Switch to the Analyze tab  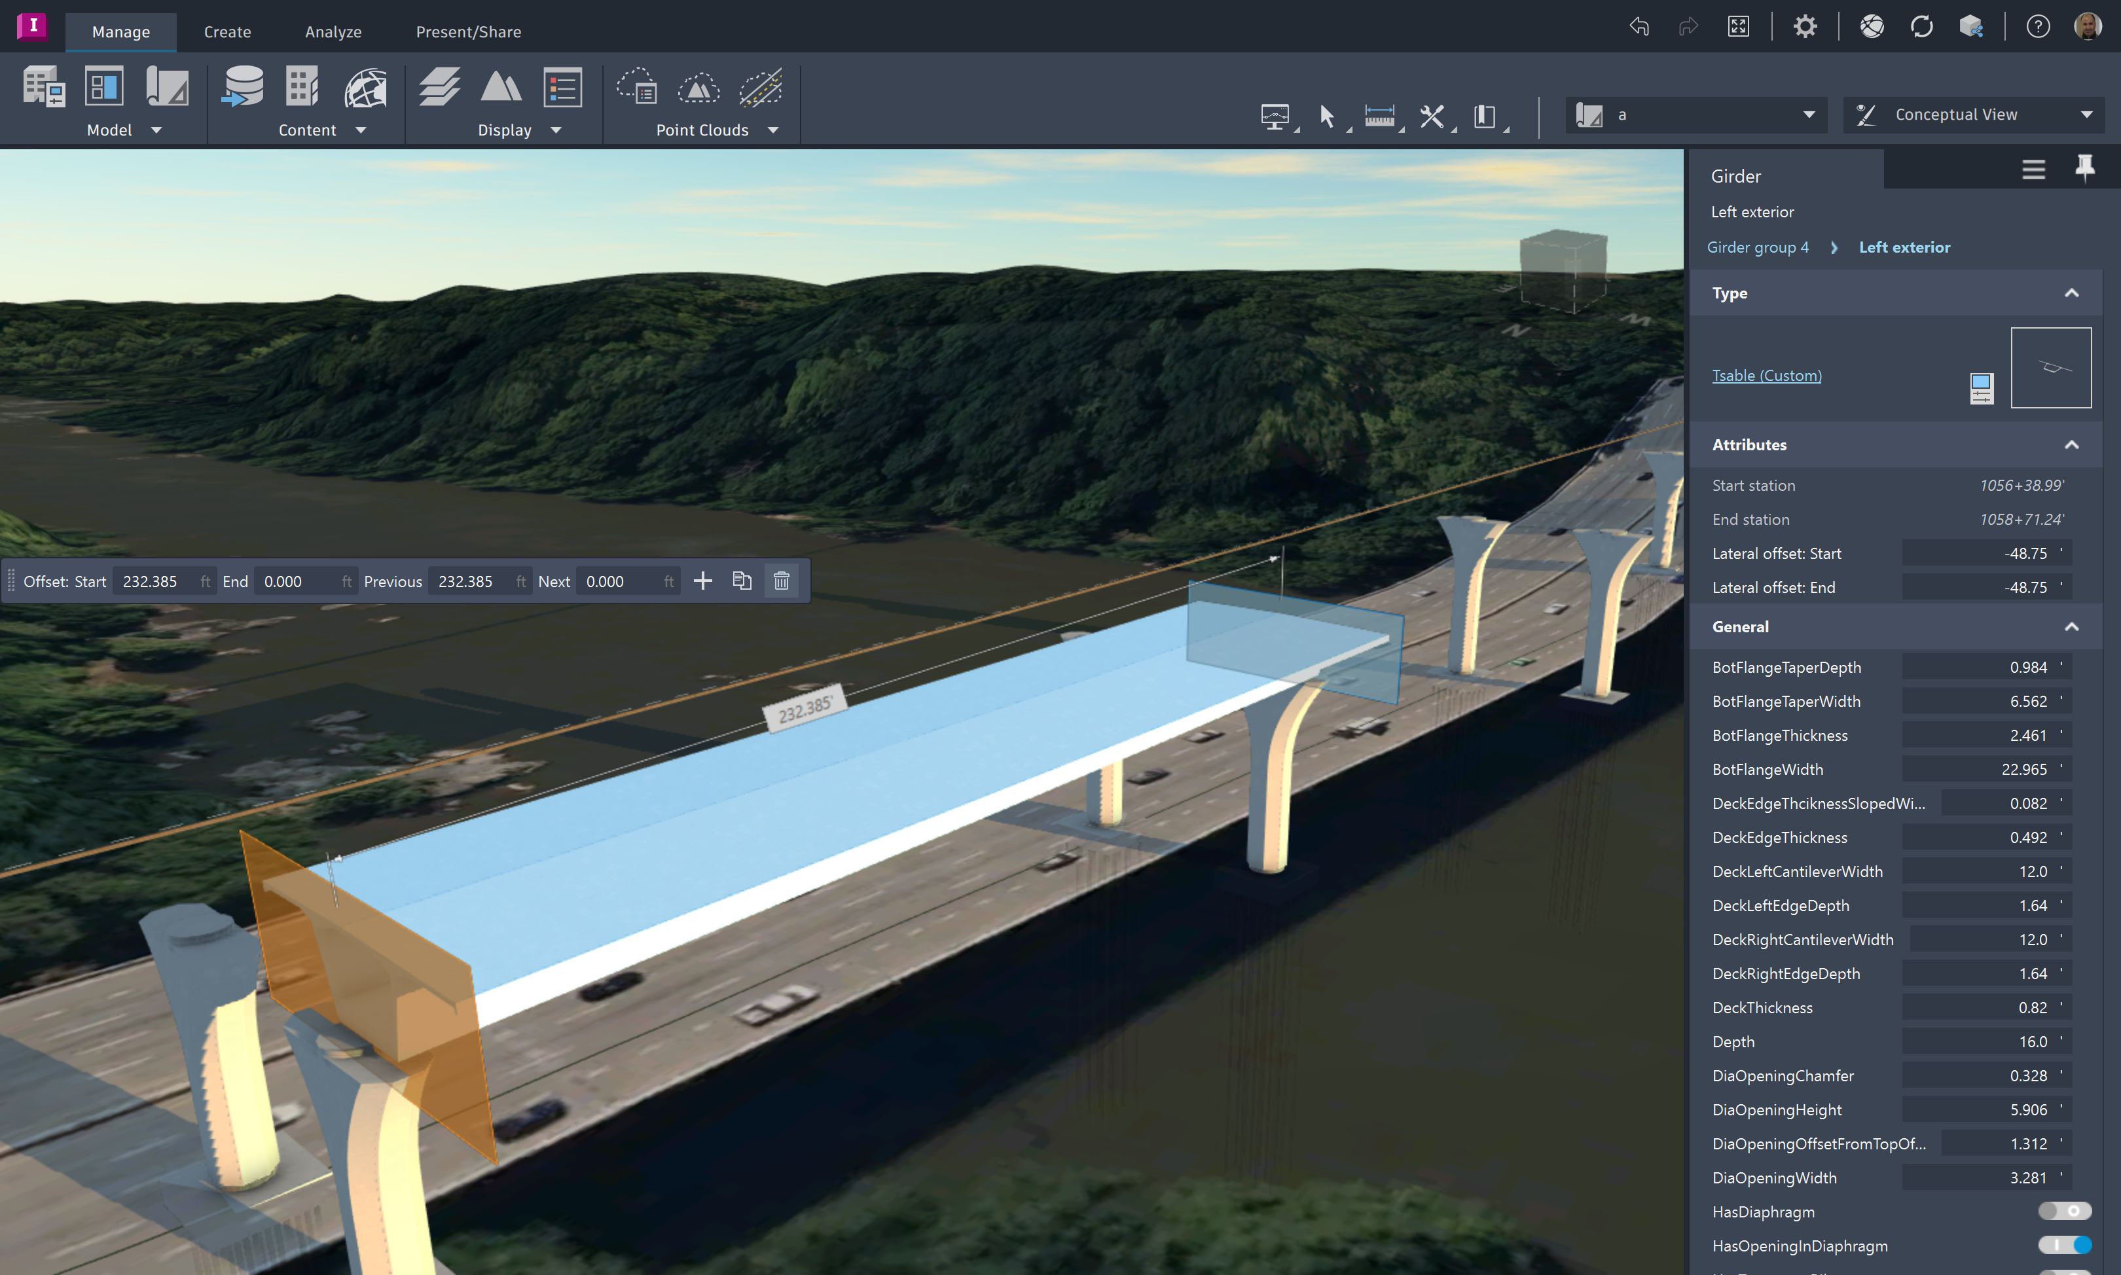pyautogui.click(x=333, y=31)
